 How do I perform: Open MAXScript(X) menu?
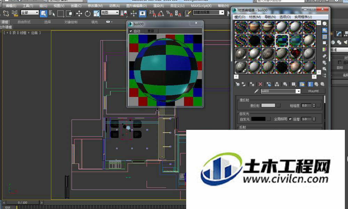coord(201,6)
